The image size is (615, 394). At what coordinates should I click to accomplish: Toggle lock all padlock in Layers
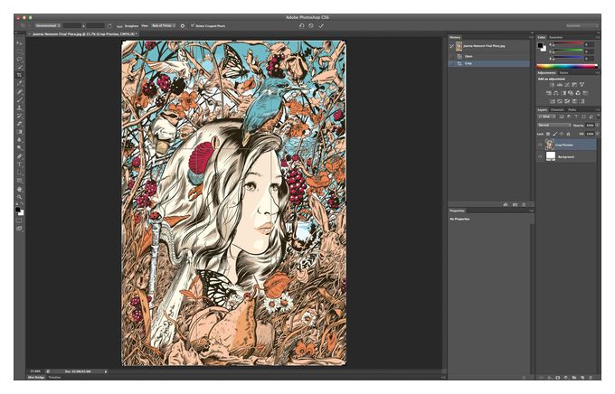568,134
